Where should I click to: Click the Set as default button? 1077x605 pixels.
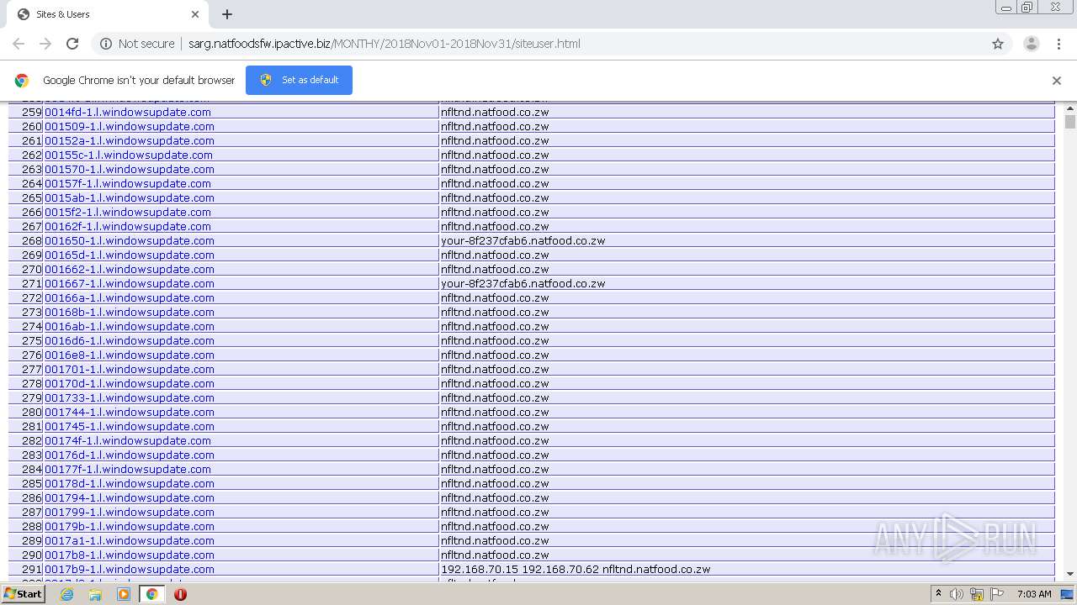[299, 80]
